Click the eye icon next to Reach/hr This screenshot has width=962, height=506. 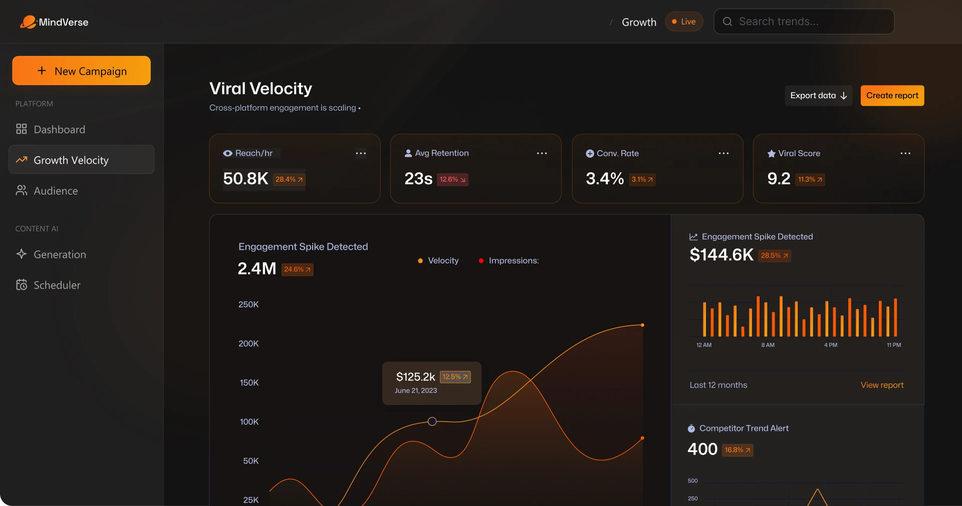click(227, 154)
